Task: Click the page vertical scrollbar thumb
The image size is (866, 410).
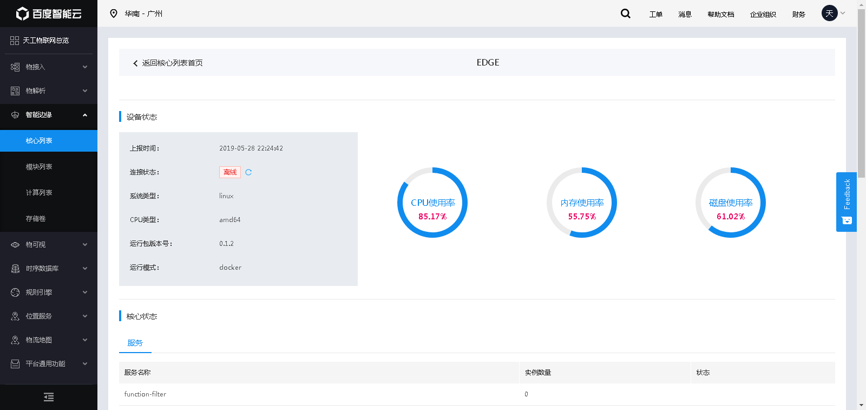Action: (x=861, y=93)
